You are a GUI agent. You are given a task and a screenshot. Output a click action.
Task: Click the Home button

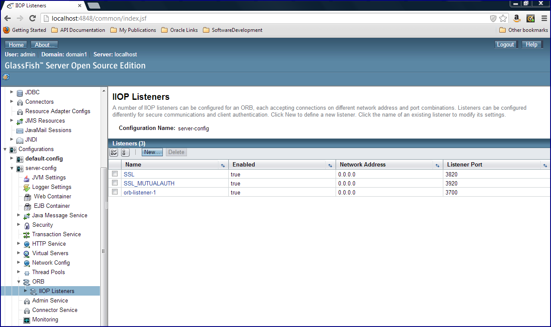16,45
